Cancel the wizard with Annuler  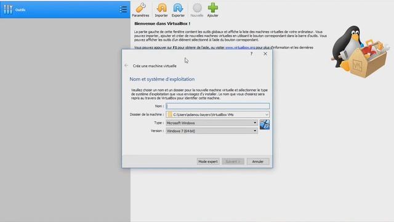tap(258, 162)
